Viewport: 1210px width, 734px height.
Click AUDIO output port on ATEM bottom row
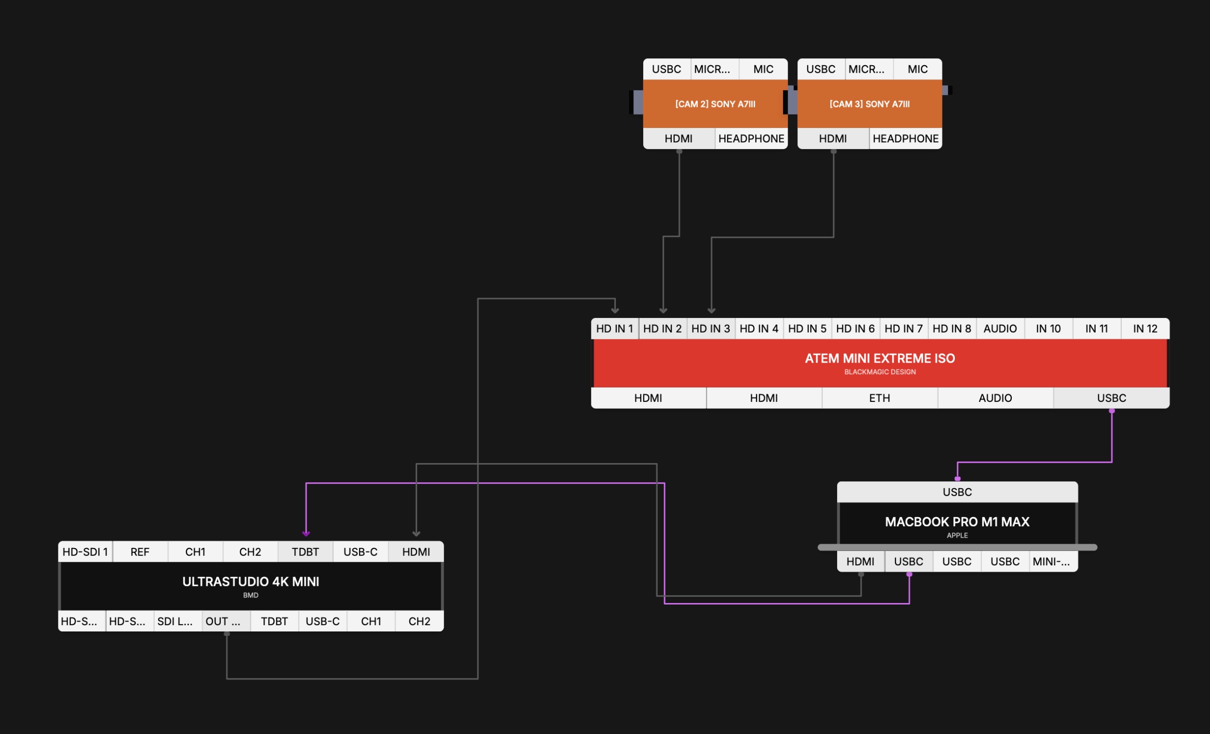pyautogui.click(x=995, y=398)
